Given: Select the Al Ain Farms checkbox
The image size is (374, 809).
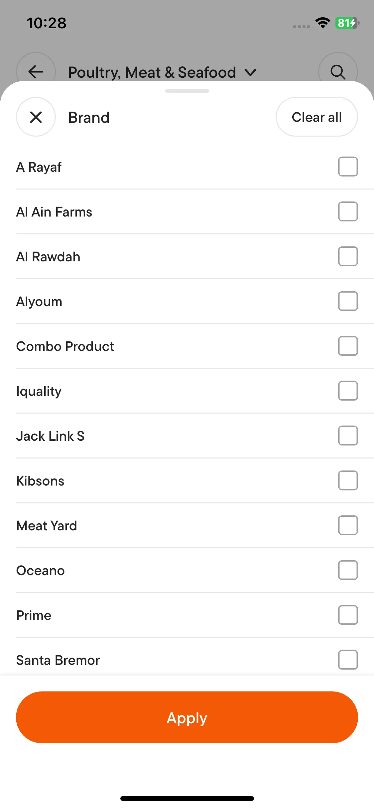Looking at the screenshot, I should [x=348, y=212].
